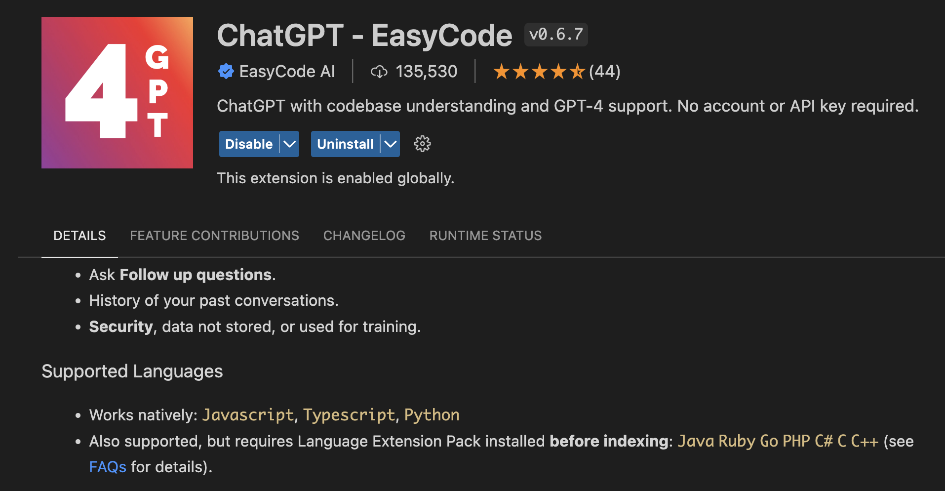Click the 'Java Ruby Go PHP C# C C++' text

coord(778,441)
